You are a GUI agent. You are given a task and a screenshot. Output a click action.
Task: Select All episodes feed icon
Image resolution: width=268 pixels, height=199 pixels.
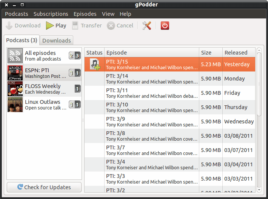pyautogui.click(x=15, y=56)
